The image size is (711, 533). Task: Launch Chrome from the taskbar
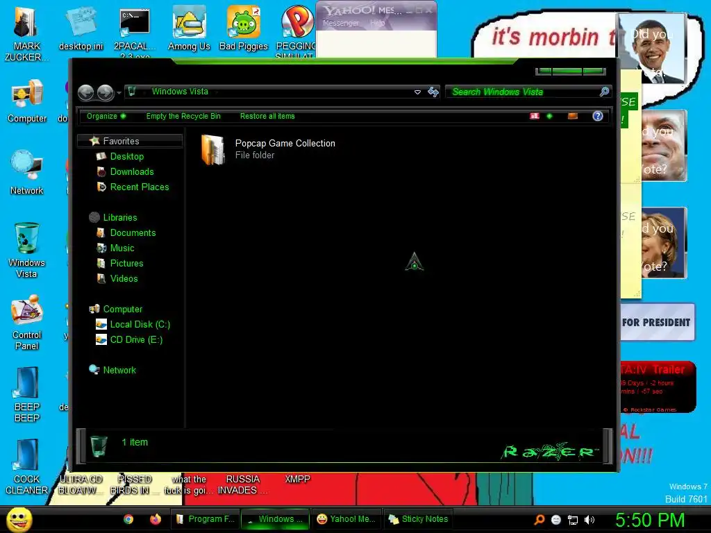(128, 519)
